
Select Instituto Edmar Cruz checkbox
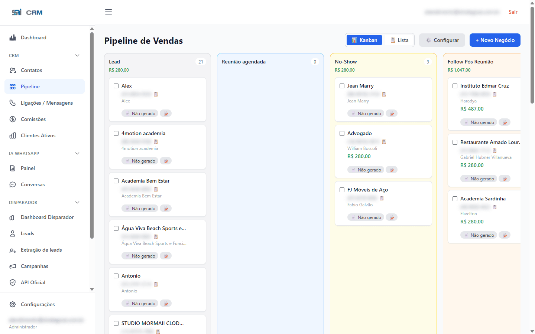pyautogui.click(x=455, y=86)
